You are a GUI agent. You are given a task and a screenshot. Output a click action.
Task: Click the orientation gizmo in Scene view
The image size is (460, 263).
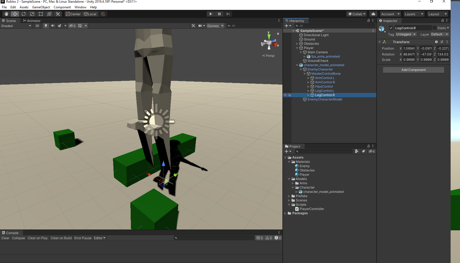(270, 42)
